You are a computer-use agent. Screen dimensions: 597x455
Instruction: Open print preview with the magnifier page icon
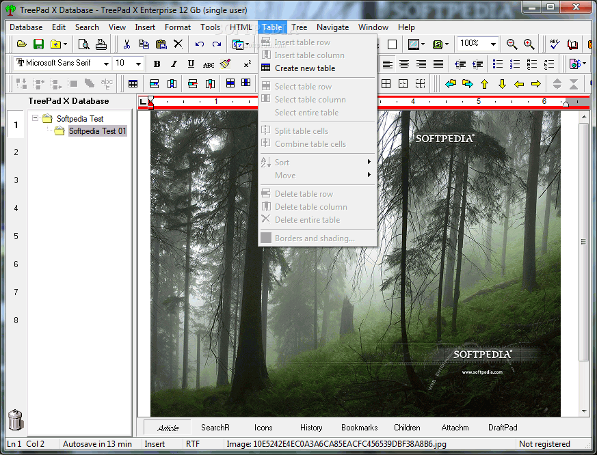(x=83, y=44)
